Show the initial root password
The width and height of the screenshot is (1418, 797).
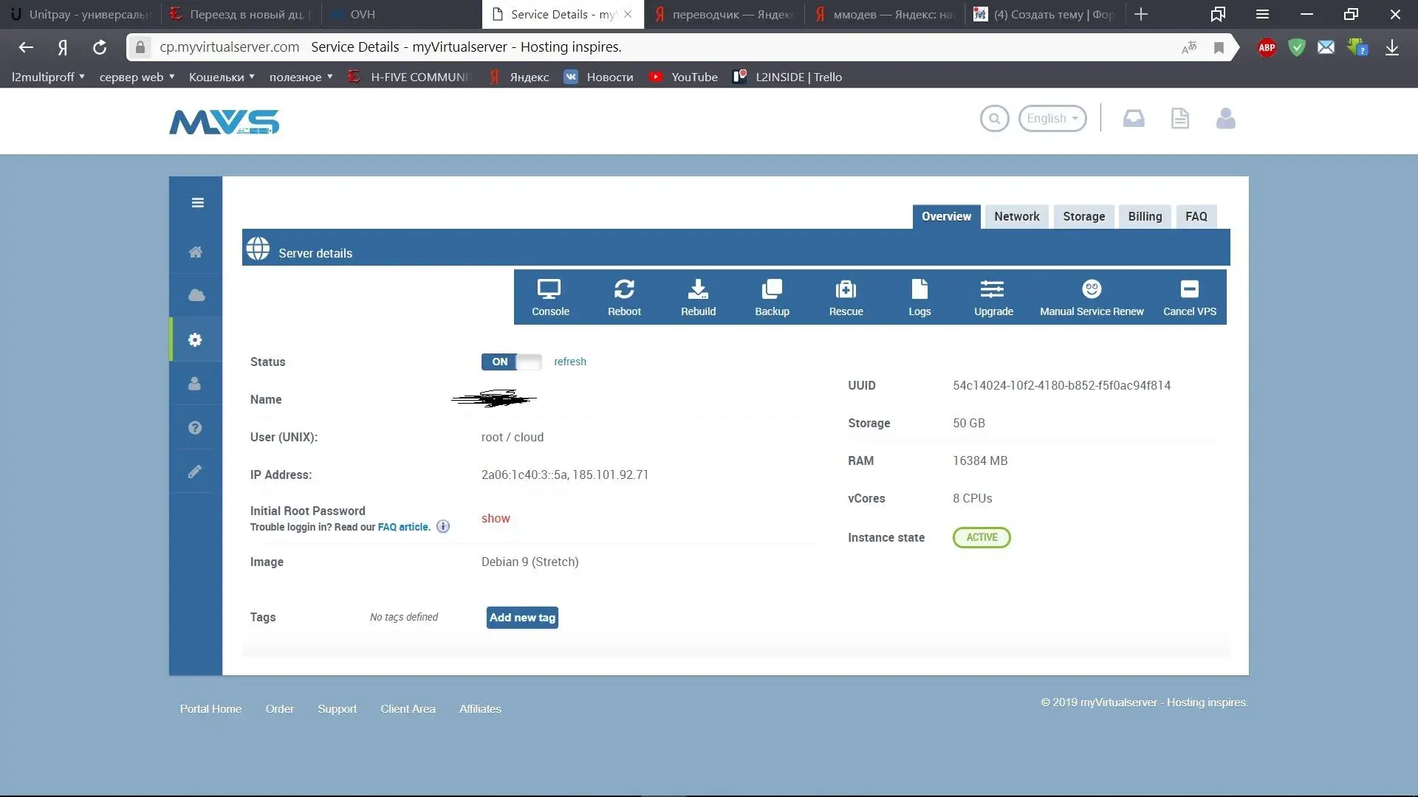tap(496, 518)
